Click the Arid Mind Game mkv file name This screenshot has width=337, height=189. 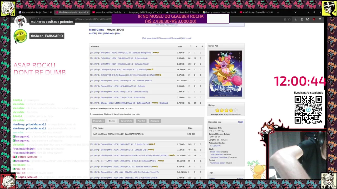click(118, 134)
